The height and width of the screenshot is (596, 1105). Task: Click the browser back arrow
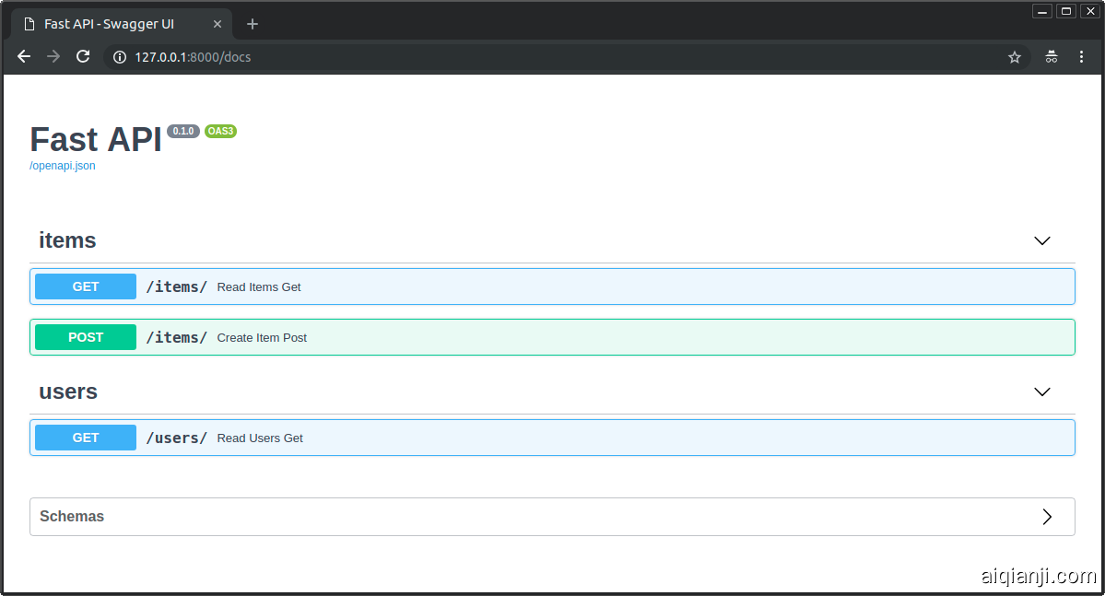pyautogui.click(x=24, y=57)
